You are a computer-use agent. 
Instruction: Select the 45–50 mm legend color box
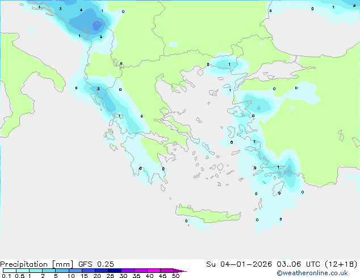point(167,271)
